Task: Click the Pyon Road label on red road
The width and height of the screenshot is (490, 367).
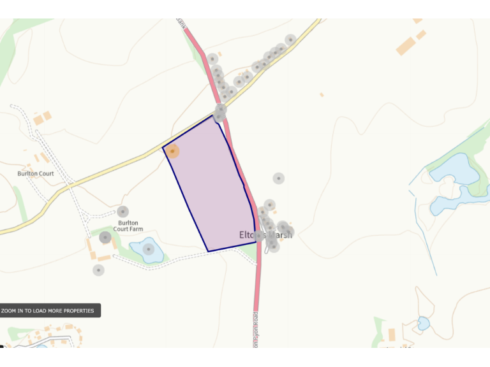Action: pos(256,329)
